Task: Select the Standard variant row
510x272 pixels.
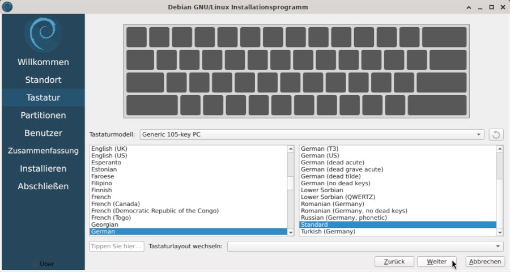Action: (398, 224)
